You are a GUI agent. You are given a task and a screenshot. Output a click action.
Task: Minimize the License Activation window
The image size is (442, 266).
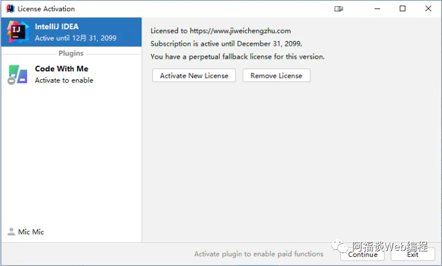377,9
